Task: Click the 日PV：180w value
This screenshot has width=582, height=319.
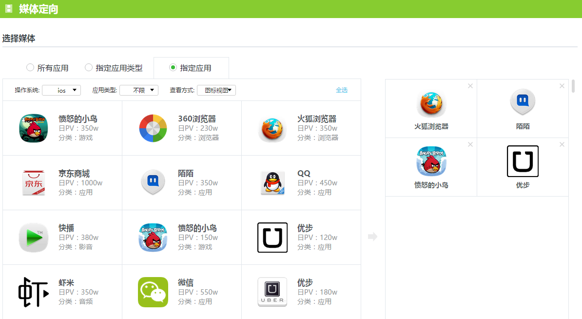Action: pyautogui.click(x=317, y=292)
